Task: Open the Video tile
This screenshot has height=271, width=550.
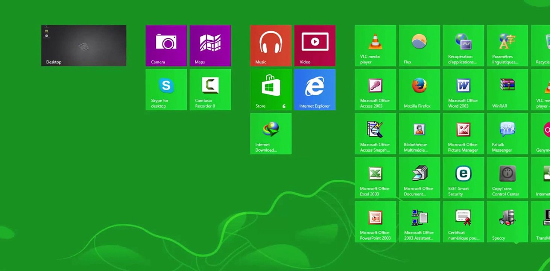Action: click(315, 46)
